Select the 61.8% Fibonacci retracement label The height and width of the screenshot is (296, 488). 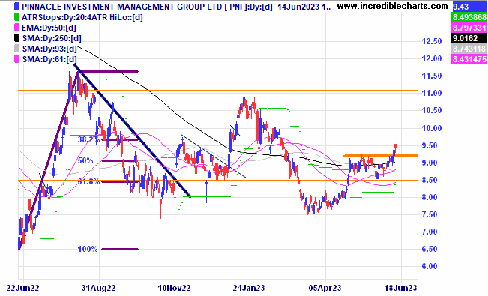(88, 181)
